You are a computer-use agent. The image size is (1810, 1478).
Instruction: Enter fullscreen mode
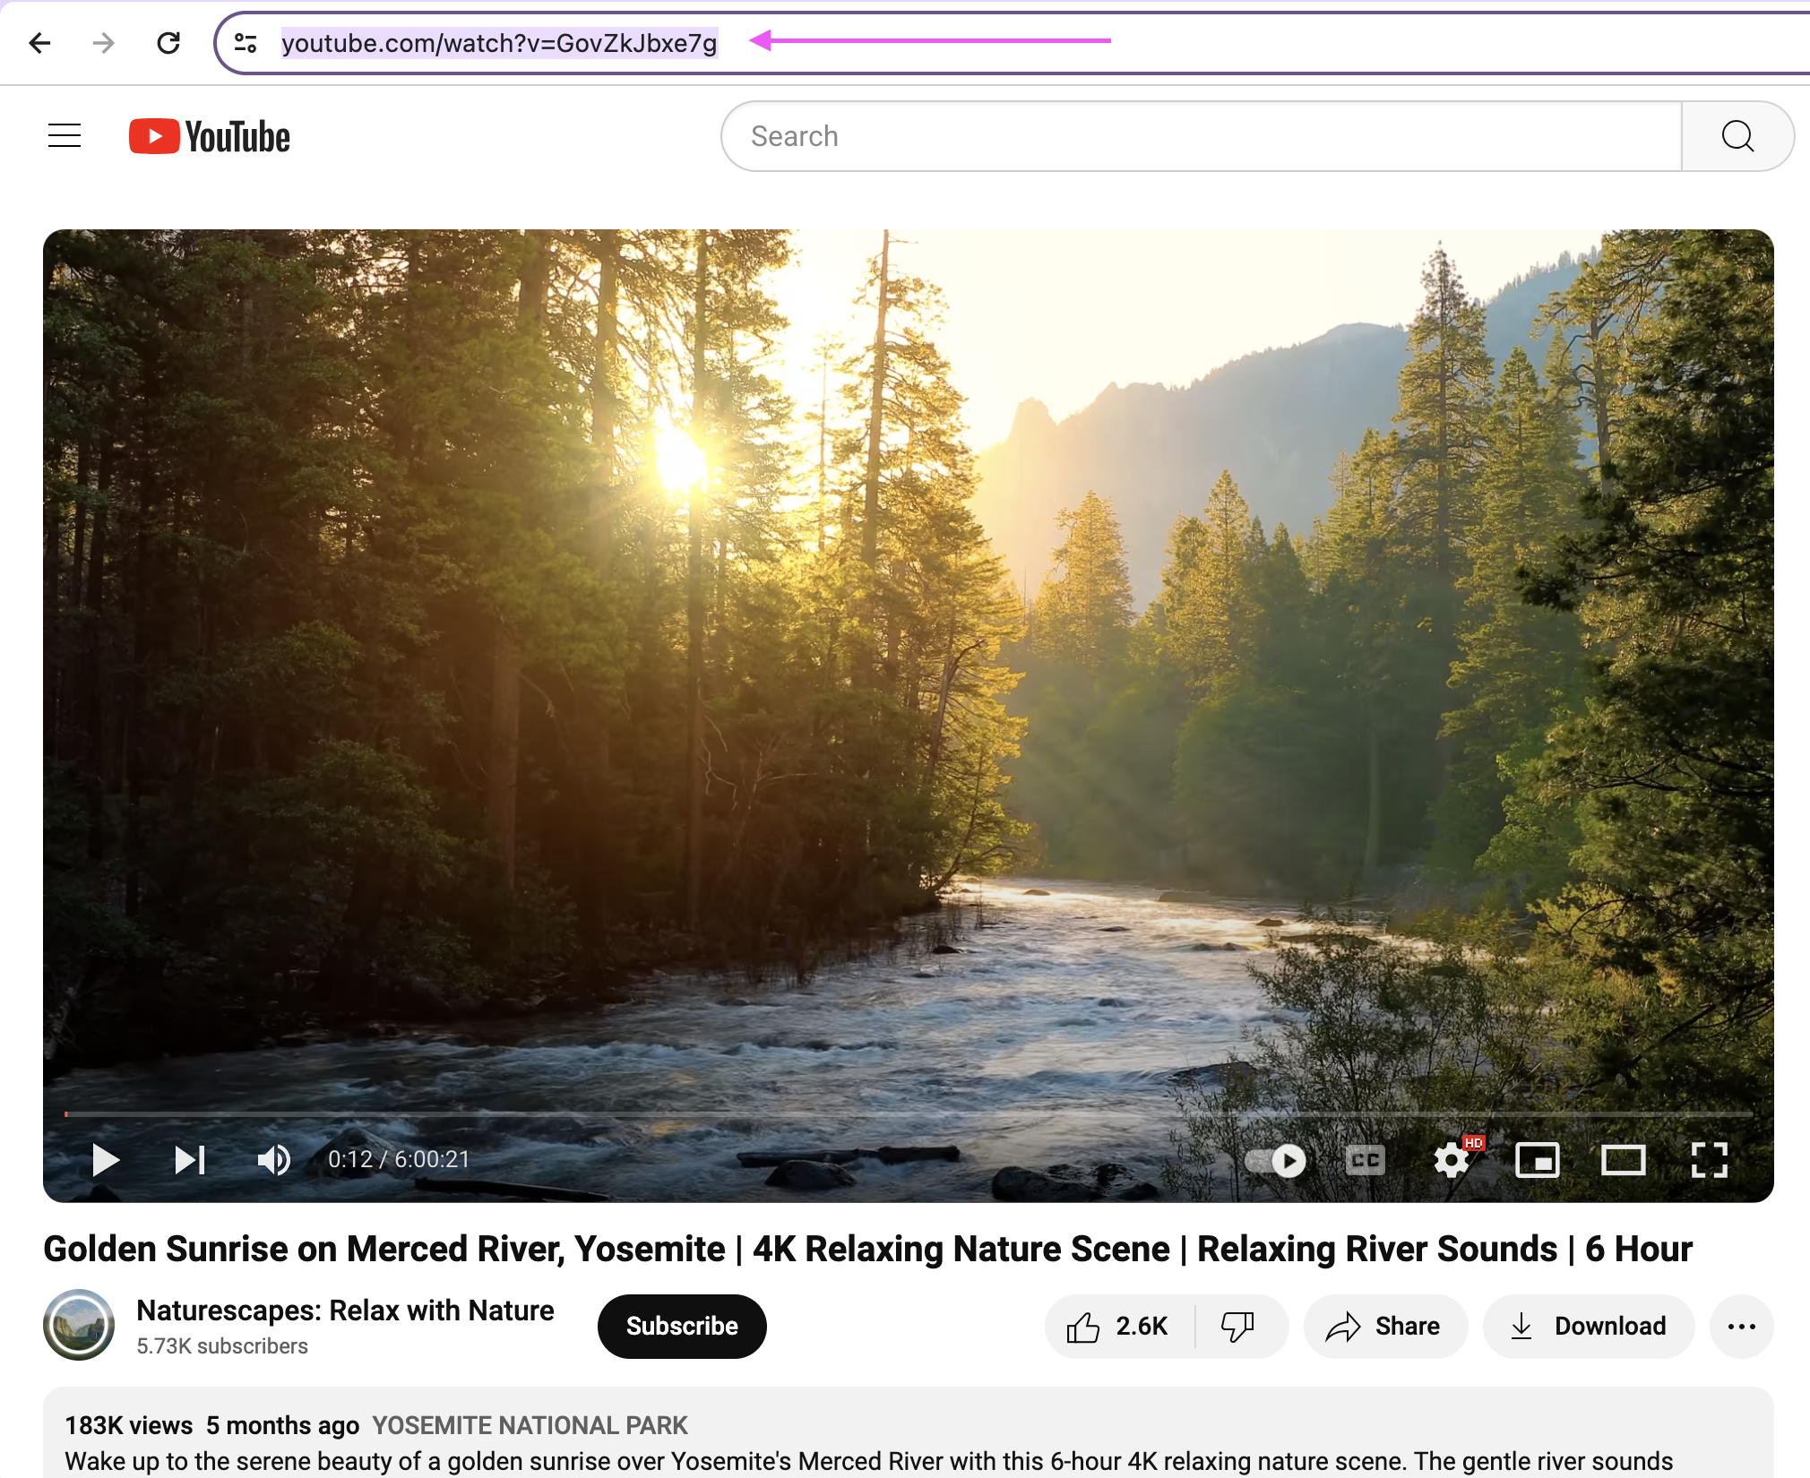1709,1161
